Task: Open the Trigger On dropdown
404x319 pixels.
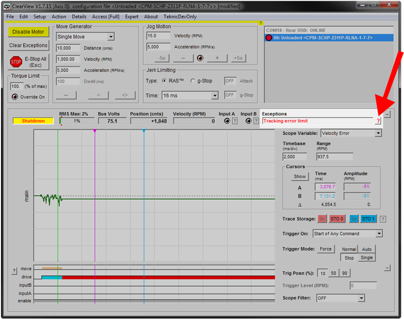Action: tap(378, 234)
